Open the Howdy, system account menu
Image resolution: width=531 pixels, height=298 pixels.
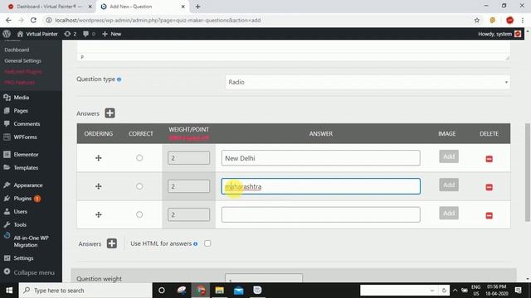(x=499, y=34)
